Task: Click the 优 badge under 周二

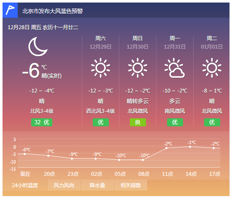Action: coord(212,122)
